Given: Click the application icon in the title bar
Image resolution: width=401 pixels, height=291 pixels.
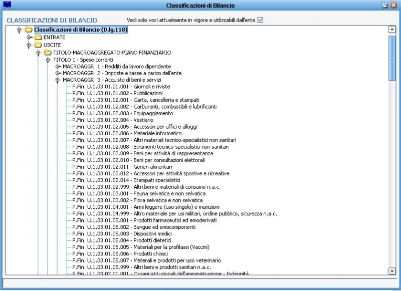Looking at the screenshot, I should (7, 5).
